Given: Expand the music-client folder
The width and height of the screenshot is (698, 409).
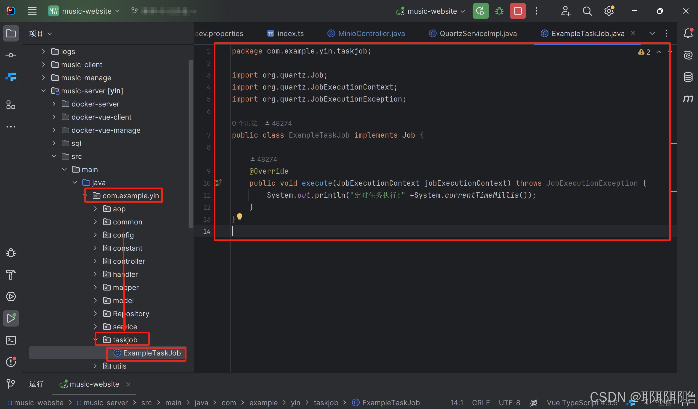Looking at the screenshot, I should 43,64.
